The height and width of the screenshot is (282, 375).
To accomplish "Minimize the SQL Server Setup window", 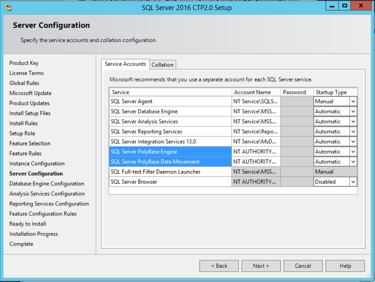I will click(332, 6).
